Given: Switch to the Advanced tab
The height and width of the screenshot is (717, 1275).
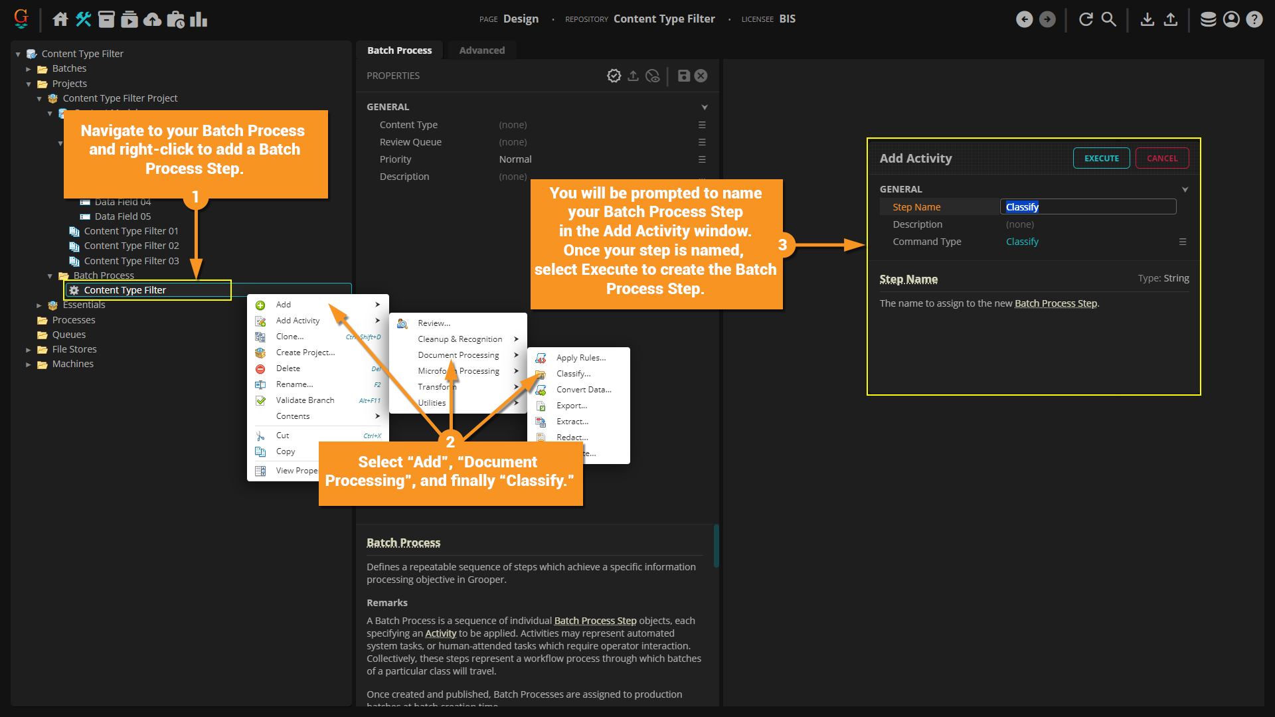Looking at the screenshot, I should (x=482, y=50).
